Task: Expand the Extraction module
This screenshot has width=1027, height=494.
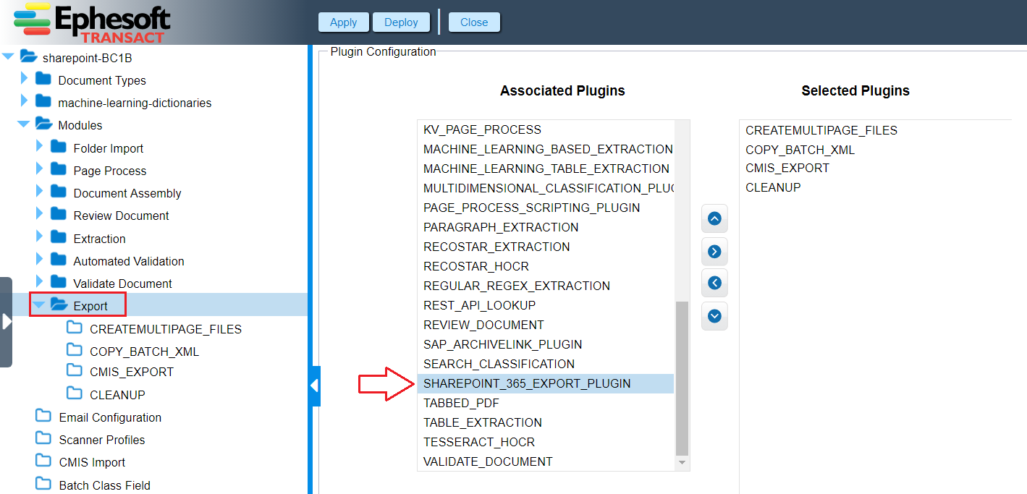Action: tap(39, 237)
